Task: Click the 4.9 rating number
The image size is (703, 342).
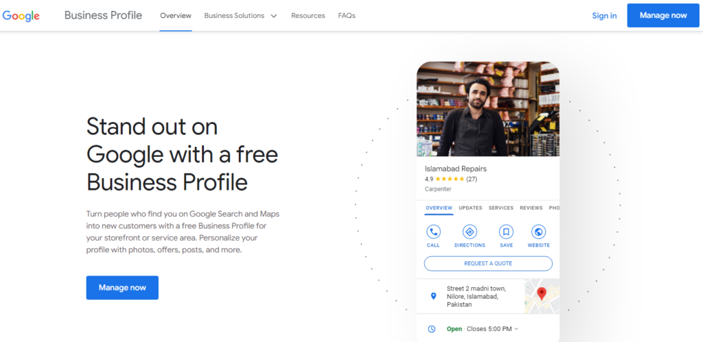Action: click(429, 179)
